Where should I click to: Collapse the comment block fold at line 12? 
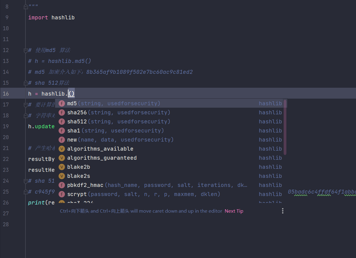[26, 51]
